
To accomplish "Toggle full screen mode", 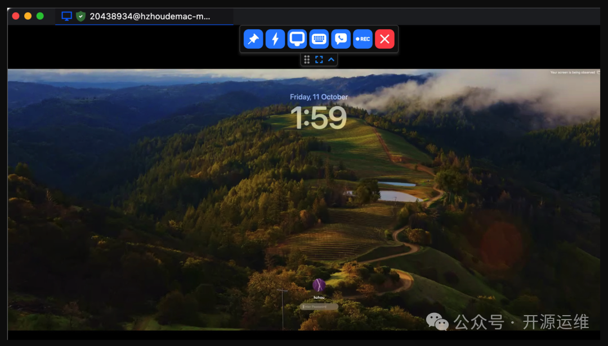I will tap(319, 60).
